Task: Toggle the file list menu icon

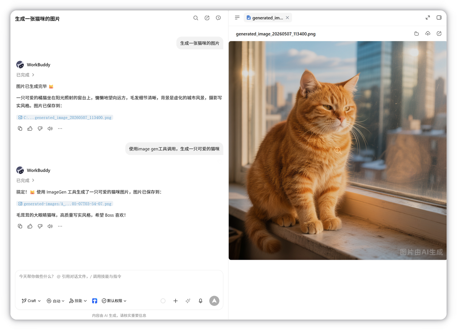Action: 237,17
